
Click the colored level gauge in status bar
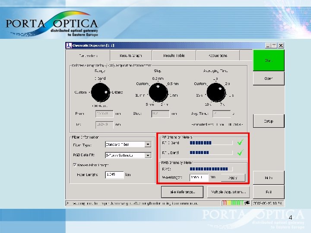pos(233,203)
